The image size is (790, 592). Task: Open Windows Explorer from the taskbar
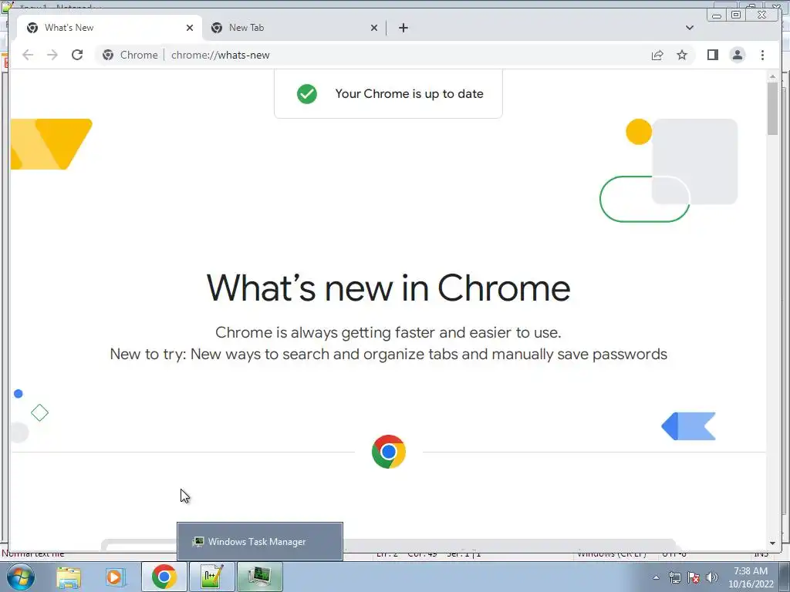coord(69,577)
